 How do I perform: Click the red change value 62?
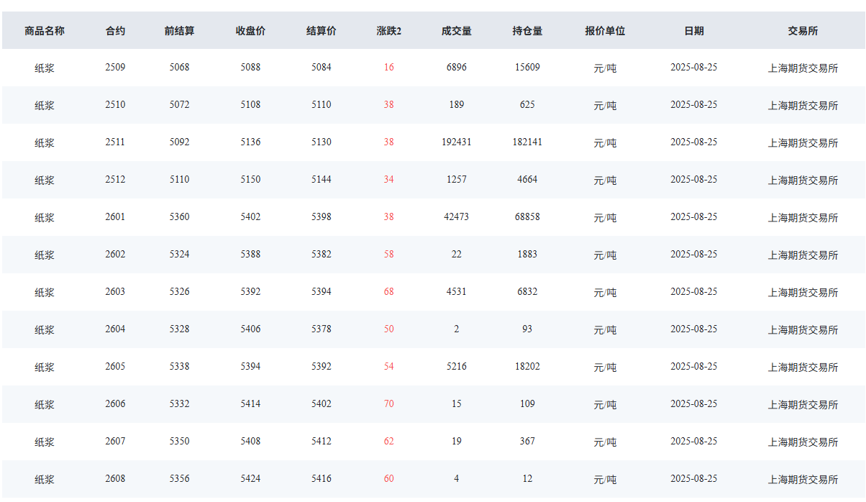pos(389,442)
